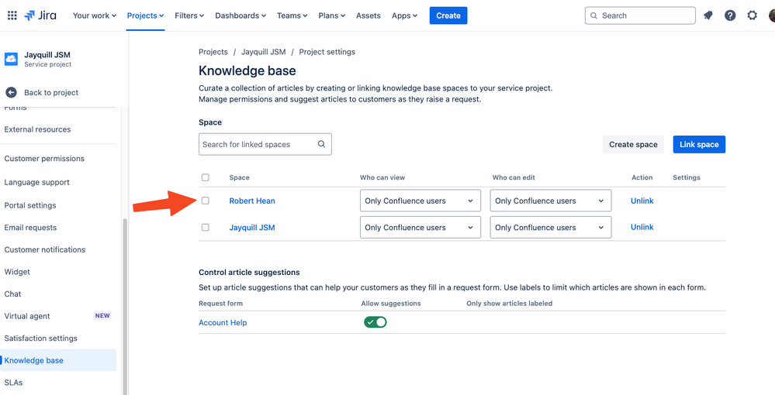Open Who can edit dropdown for Robert Hean
Image resolution: width=775 pixels, height=395 pixels.
[551, 201]
